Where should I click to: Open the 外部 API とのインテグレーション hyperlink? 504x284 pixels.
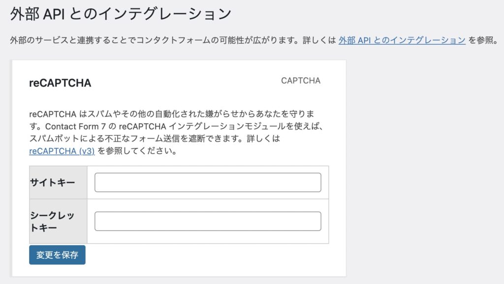coord(402,40)
